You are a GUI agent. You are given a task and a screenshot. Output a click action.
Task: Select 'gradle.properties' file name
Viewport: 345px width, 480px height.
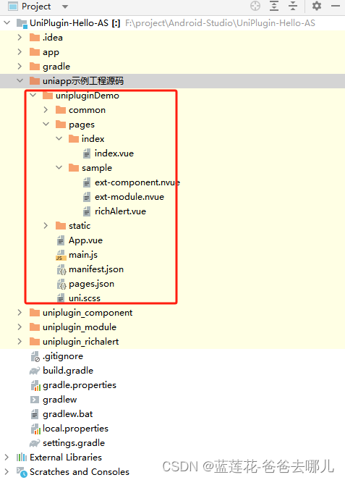(80, 385)
